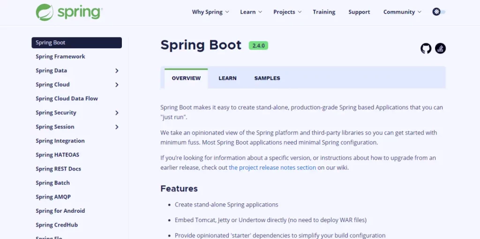
Task: Open the Spring Boot GitHub repository icon
Action: click(426, 48)
